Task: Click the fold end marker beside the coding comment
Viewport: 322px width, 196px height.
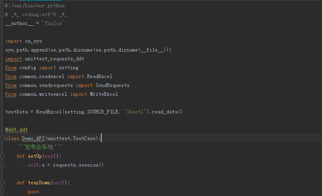Action: tap(2, 14)
